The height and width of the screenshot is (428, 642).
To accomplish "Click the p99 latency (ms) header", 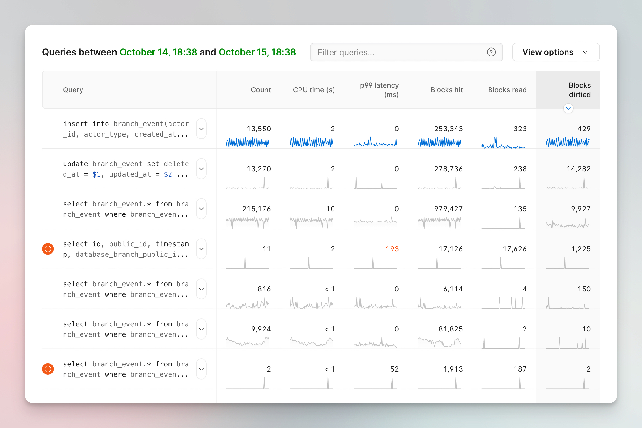I will [379, 90].
